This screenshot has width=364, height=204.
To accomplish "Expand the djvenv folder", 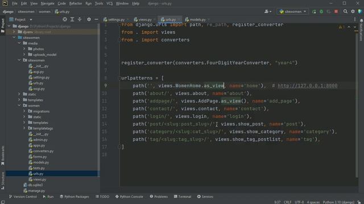I will click(14, 32).
